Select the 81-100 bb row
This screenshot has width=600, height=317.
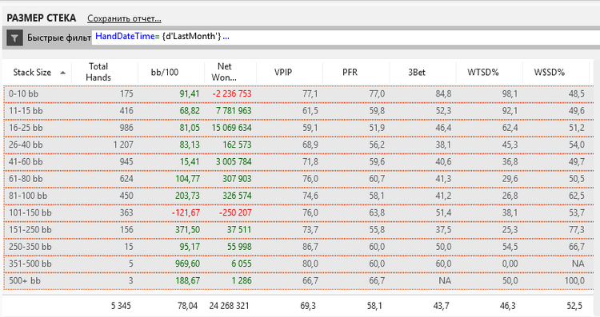[x=298, y=196]
